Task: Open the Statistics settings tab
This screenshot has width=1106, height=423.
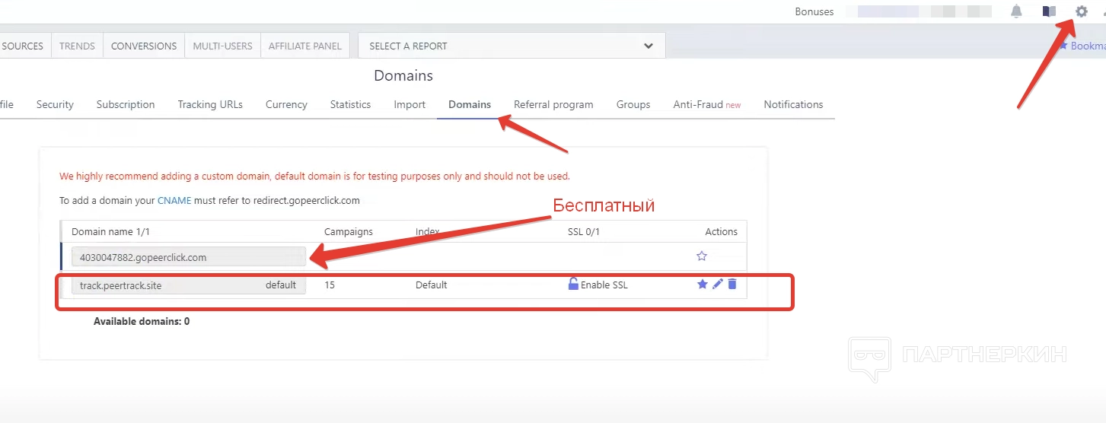Action: point(350,105)
